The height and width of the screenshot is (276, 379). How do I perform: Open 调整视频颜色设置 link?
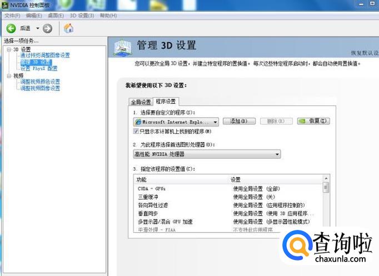pyautogui.click(x=40, y=82)
